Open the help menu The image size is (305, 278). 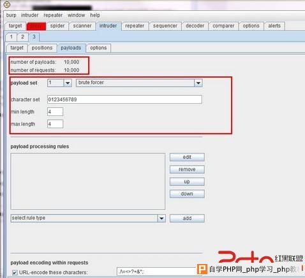click(x=95, y=15)
